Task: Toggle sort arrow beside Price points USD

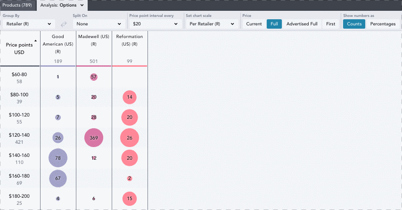Action: coord(36,41)
